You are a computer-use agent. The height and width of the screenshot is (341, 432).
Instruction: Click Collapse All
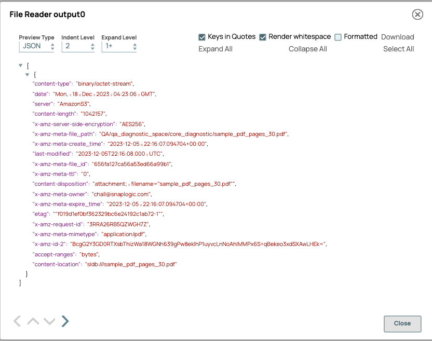coord(307,48)
